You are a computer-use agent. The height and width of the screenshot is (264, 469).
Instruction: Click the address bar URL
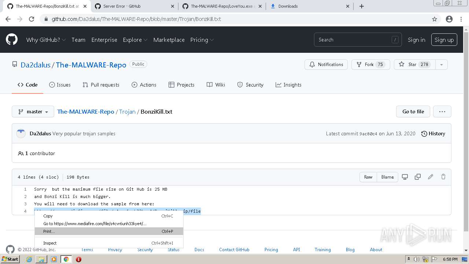point(136,19)
